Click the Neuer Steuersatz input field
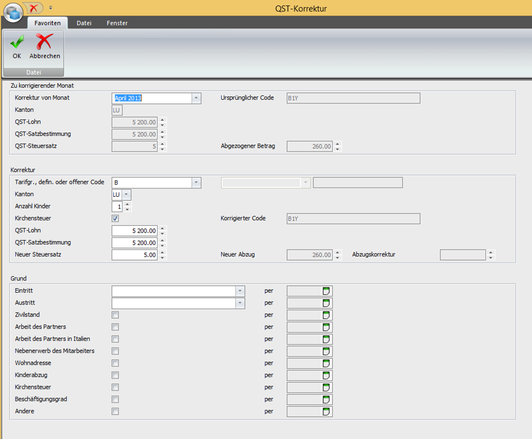 [135, 255]
